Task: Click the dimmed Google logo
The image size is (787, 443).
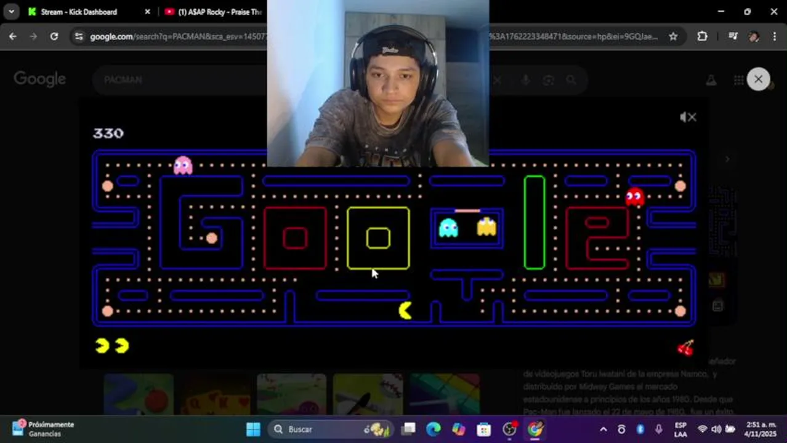Action: (x=40, y=79)
